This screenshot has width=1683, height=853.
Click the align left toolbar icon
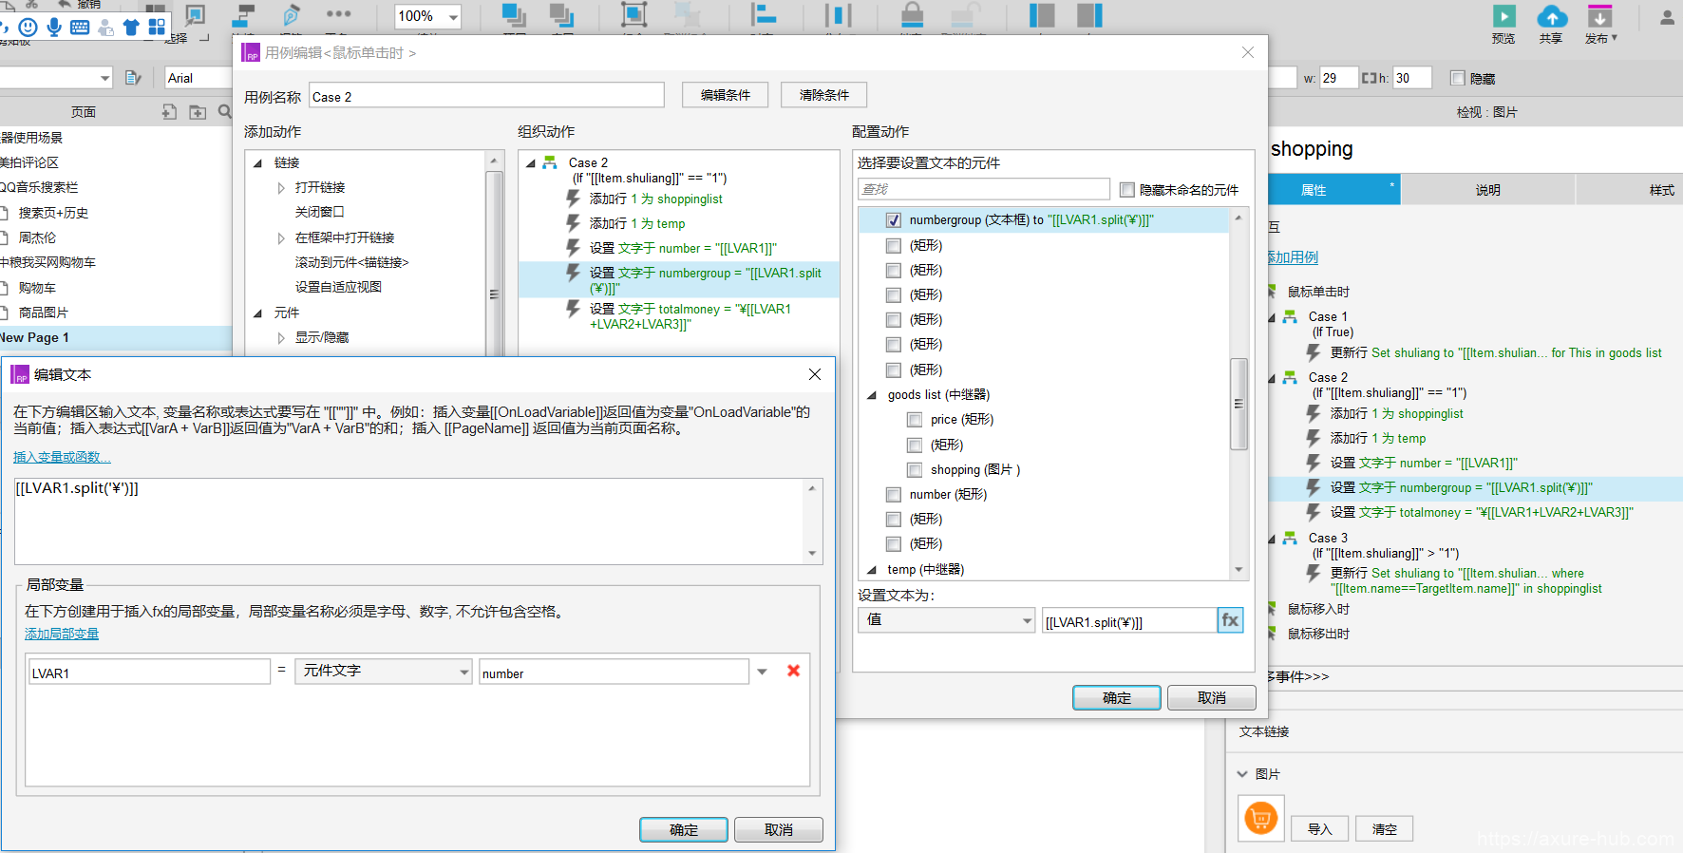click(763, 14)
